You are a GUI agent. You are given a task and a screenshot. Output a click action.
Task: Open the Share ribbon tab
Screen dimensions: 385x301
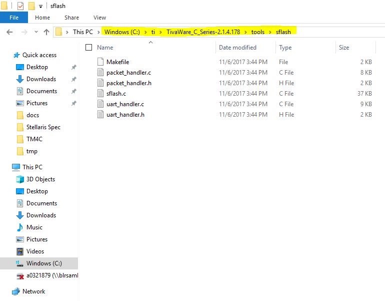click(x=71, y=18)
